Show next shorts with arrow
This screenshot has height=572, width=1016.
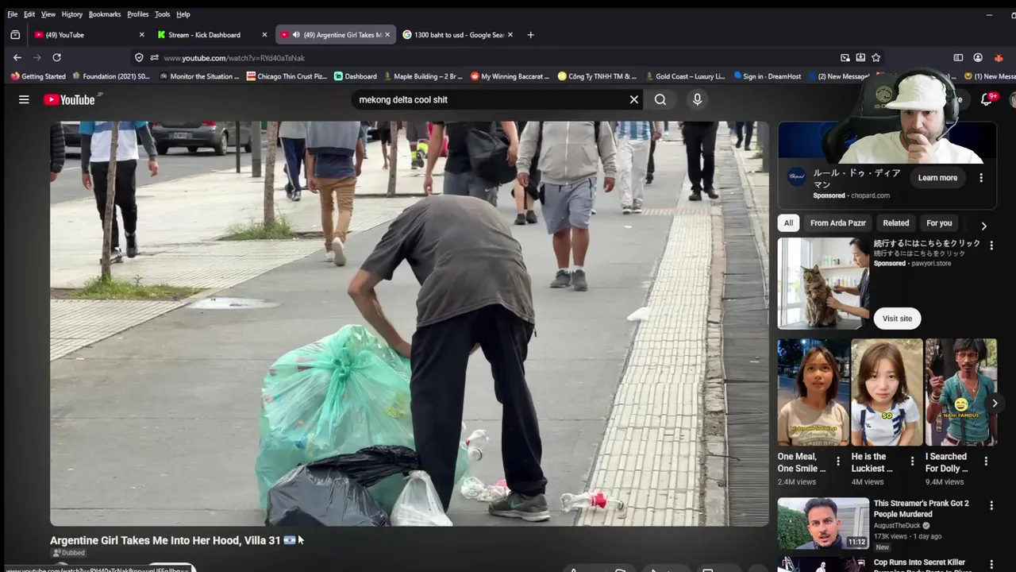pos(994,404)
